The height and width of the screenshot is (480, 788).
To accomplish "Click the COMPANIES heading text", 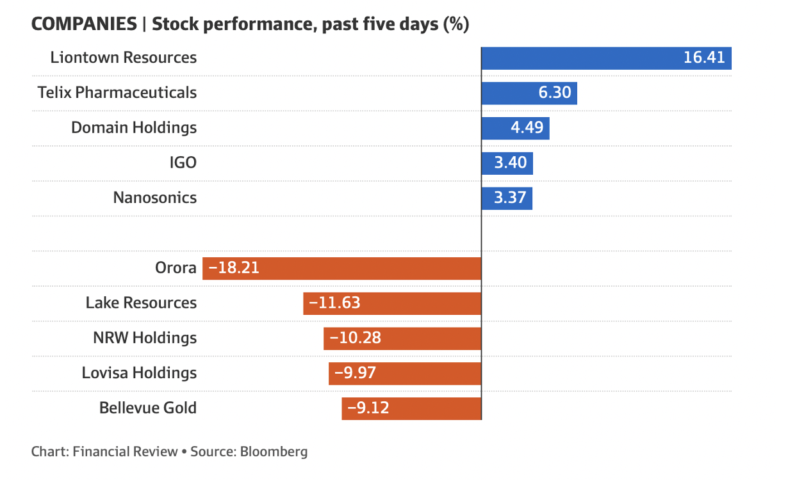I will point(84,24).
